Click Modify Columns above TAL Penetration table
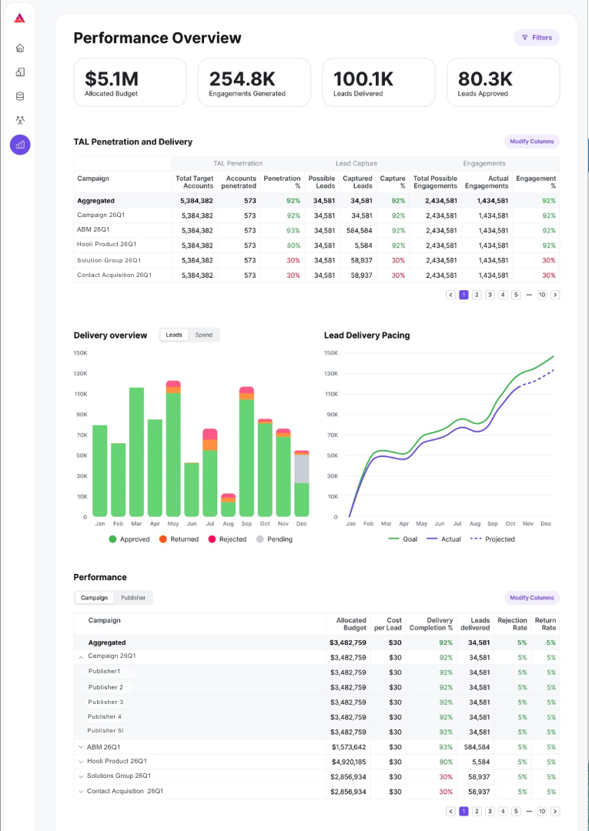The height and width of the screenshot is (831, 589). (x=532, y=142)
